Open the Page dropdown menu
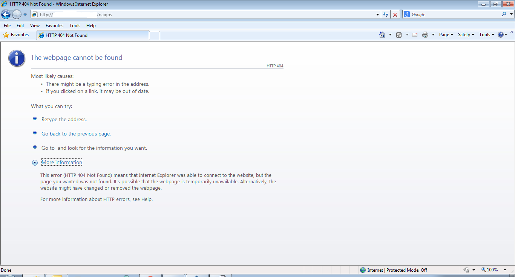This screenshot has height=277, width=515. pos(446,35)
